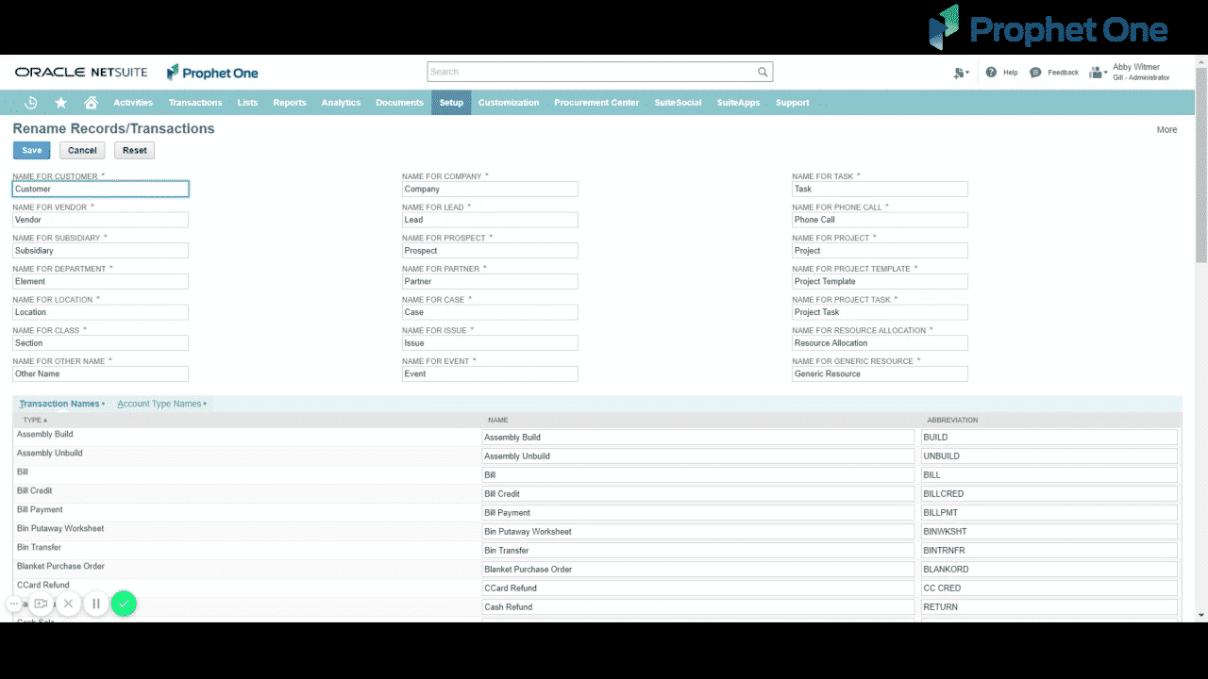Open the ellipsis menu in the recording widget
The height and width of the screenshot is (679, 1208).
click(13, 603)
